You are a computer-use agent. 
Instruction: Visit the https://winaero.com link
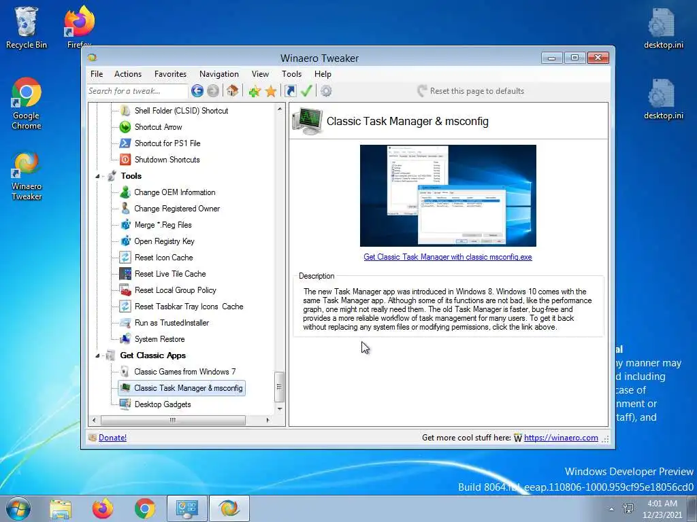point(561,438)
